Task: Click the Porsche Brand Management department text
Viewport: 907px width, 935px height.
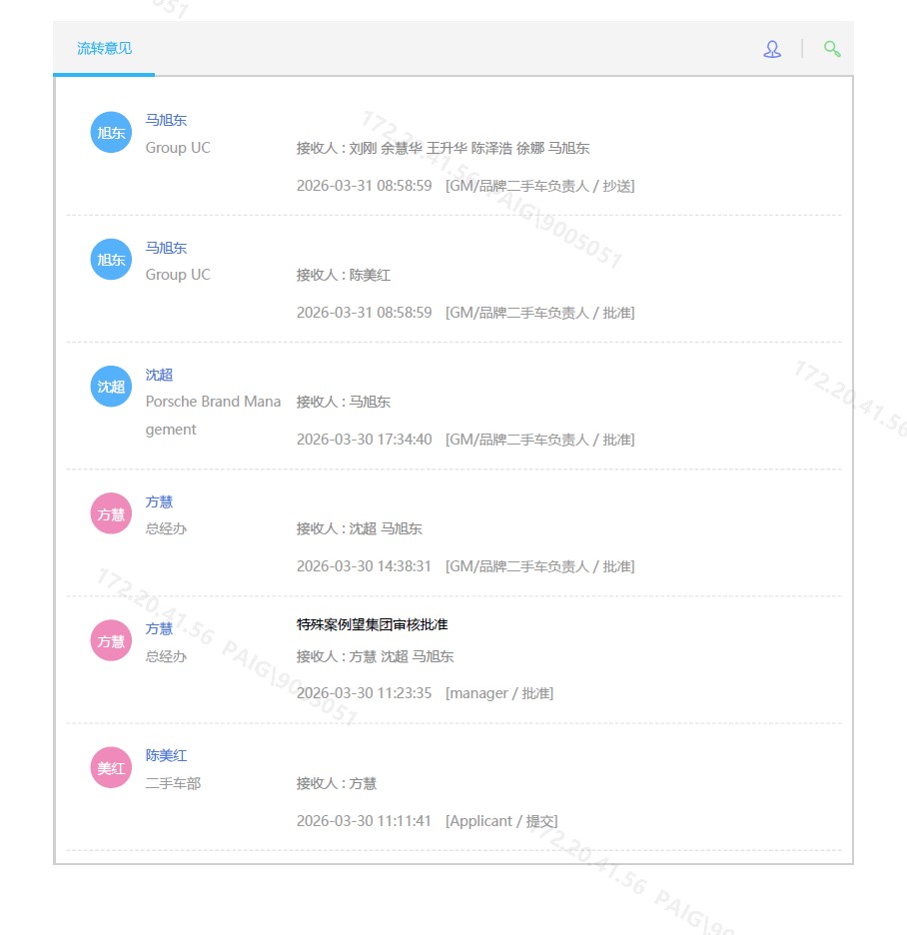Action: click(x=213, y=416)
